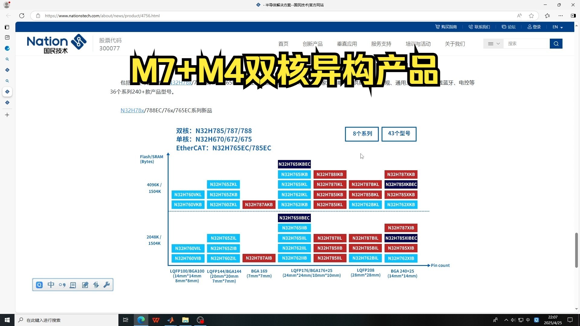Click the 8个系列 button
This screenshot has width=580, height=326.
(362, 134)
